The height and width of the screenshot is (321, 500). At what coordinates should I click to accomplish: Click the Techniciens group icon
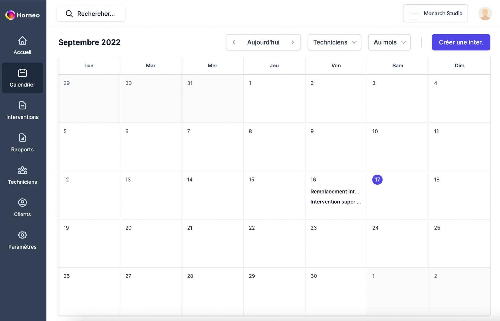coord(22,170)
